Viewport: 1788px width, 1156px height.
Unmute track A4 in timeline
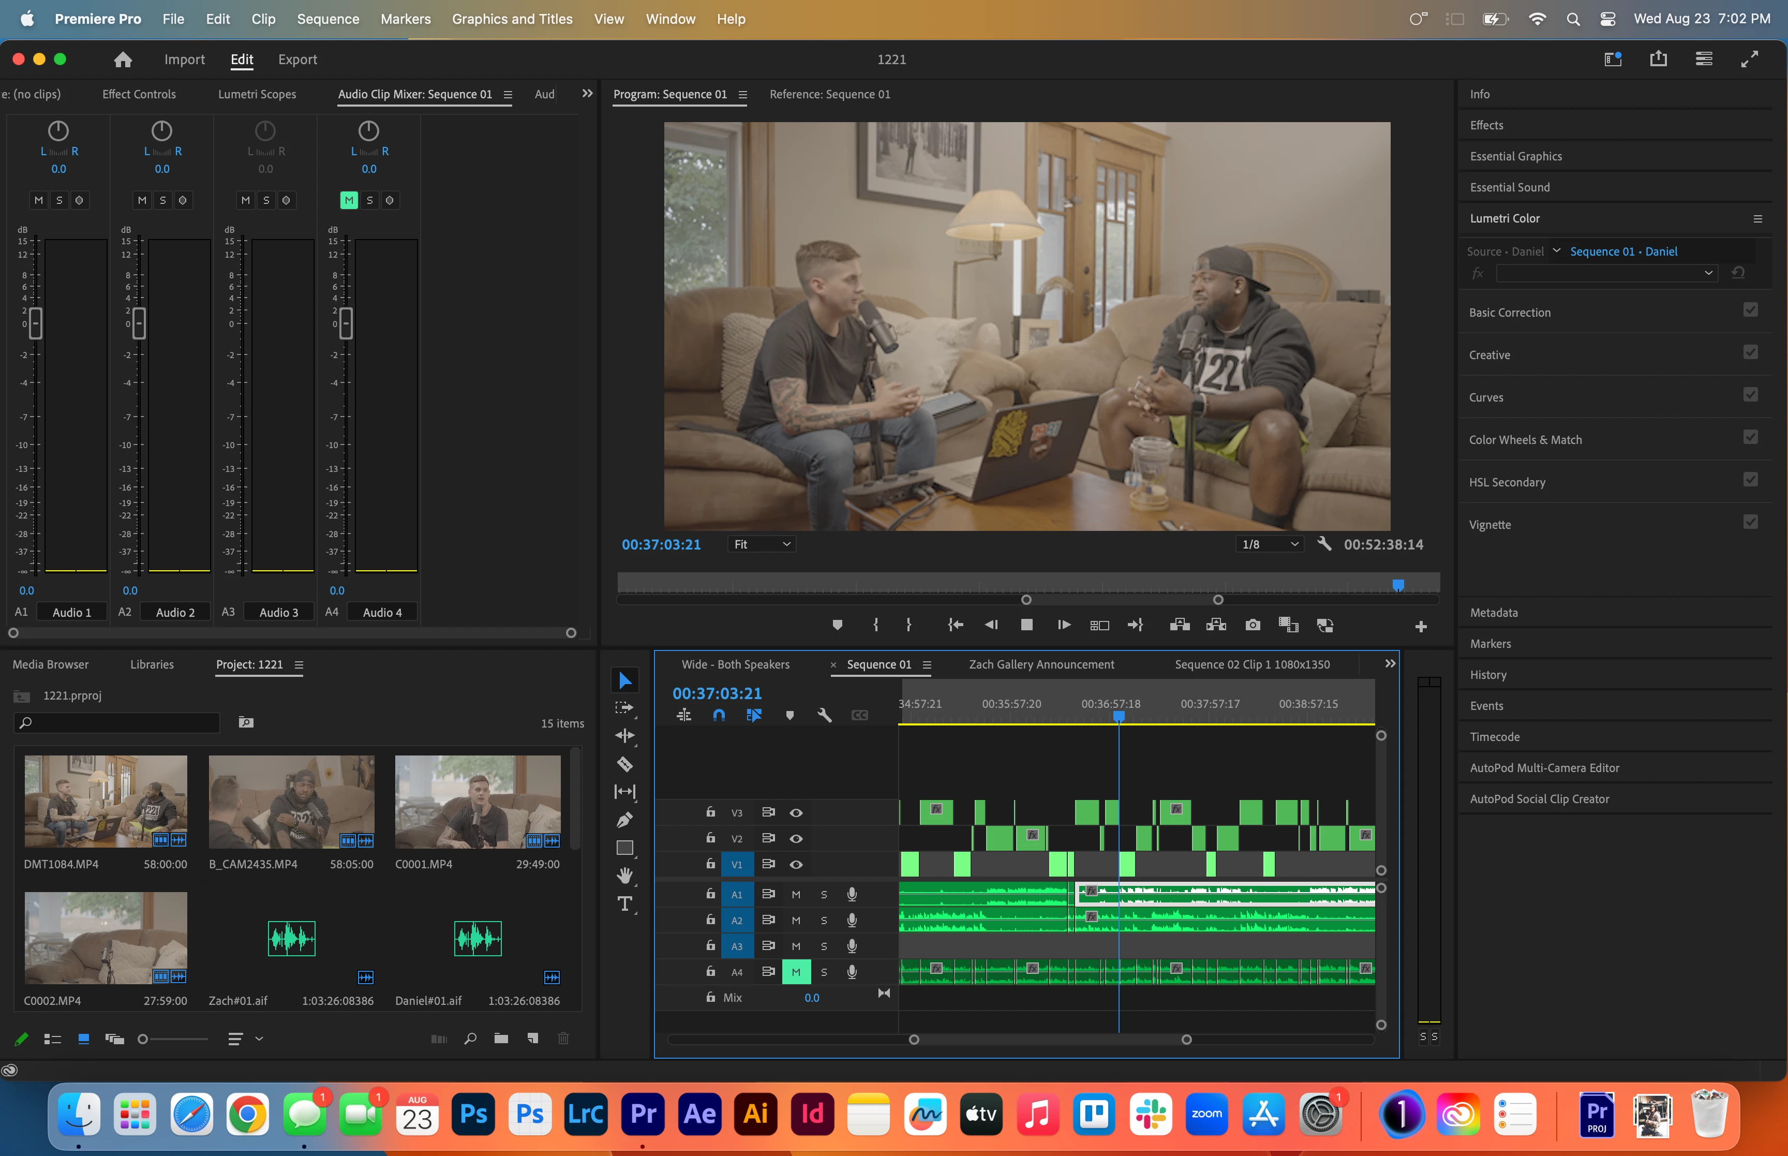796,972
